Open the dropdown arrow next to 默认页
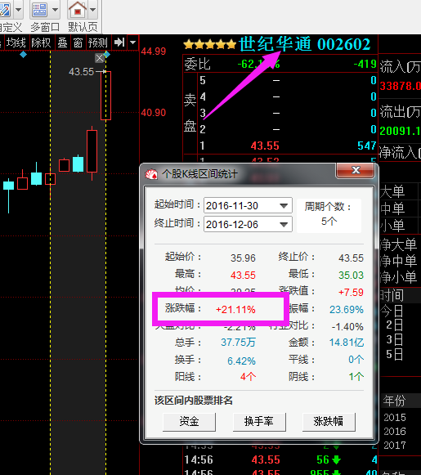The image size is (421, 475). pyautogui.click(x=93, y=10)
